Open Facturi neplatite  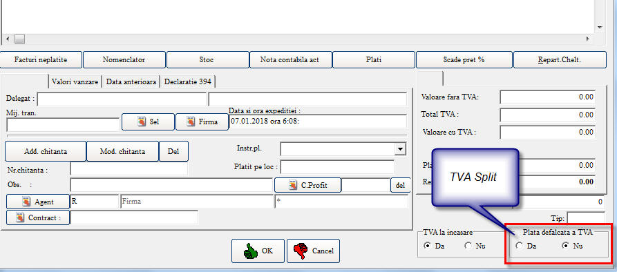[x=41, y=60]
